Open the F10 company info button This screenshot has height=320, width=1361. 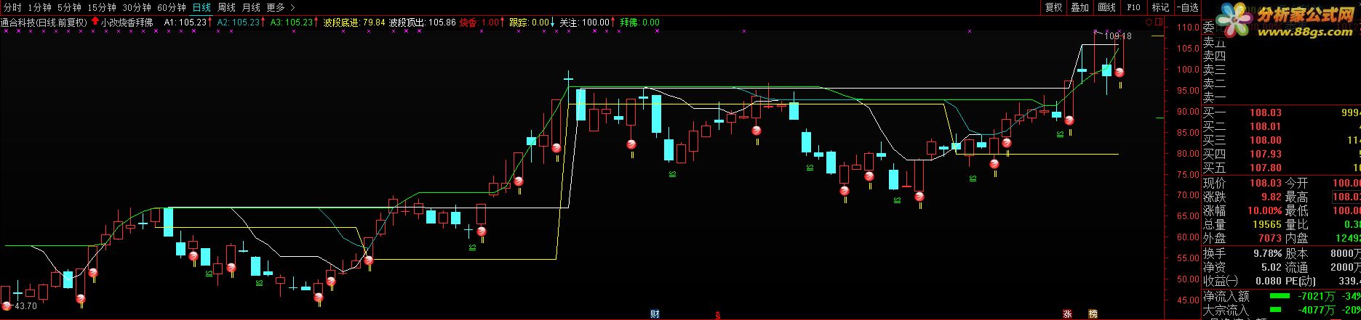point(1133,7)
